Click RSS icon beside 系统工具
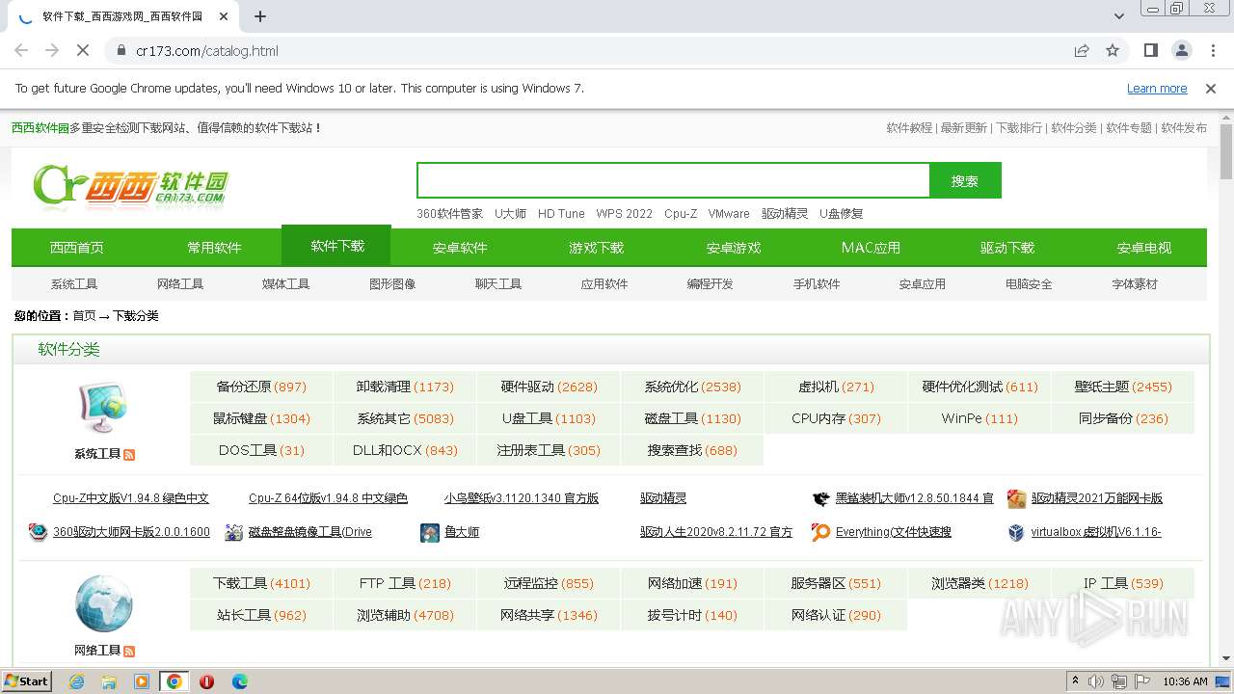This screenshot has height=694, width=1234. (x=129, y=454)
